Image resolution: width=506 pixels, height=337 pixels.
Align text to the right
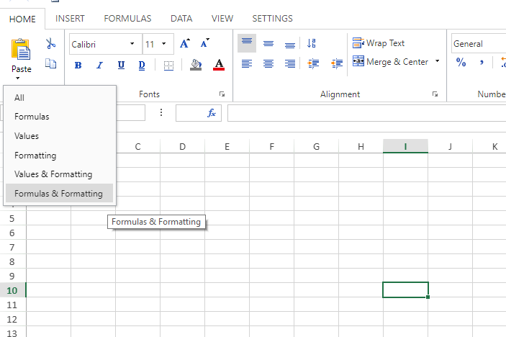click(x=290, y=63)
